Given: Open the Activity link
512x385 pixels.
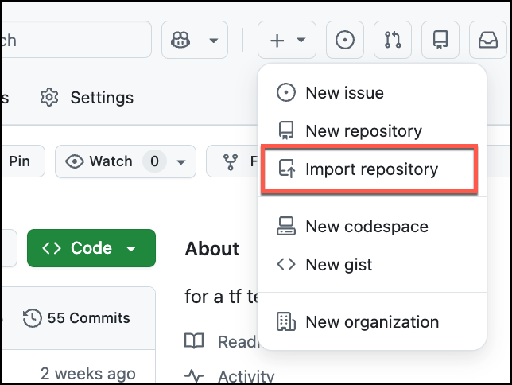Looking at the screenshot, I should 230,376.
